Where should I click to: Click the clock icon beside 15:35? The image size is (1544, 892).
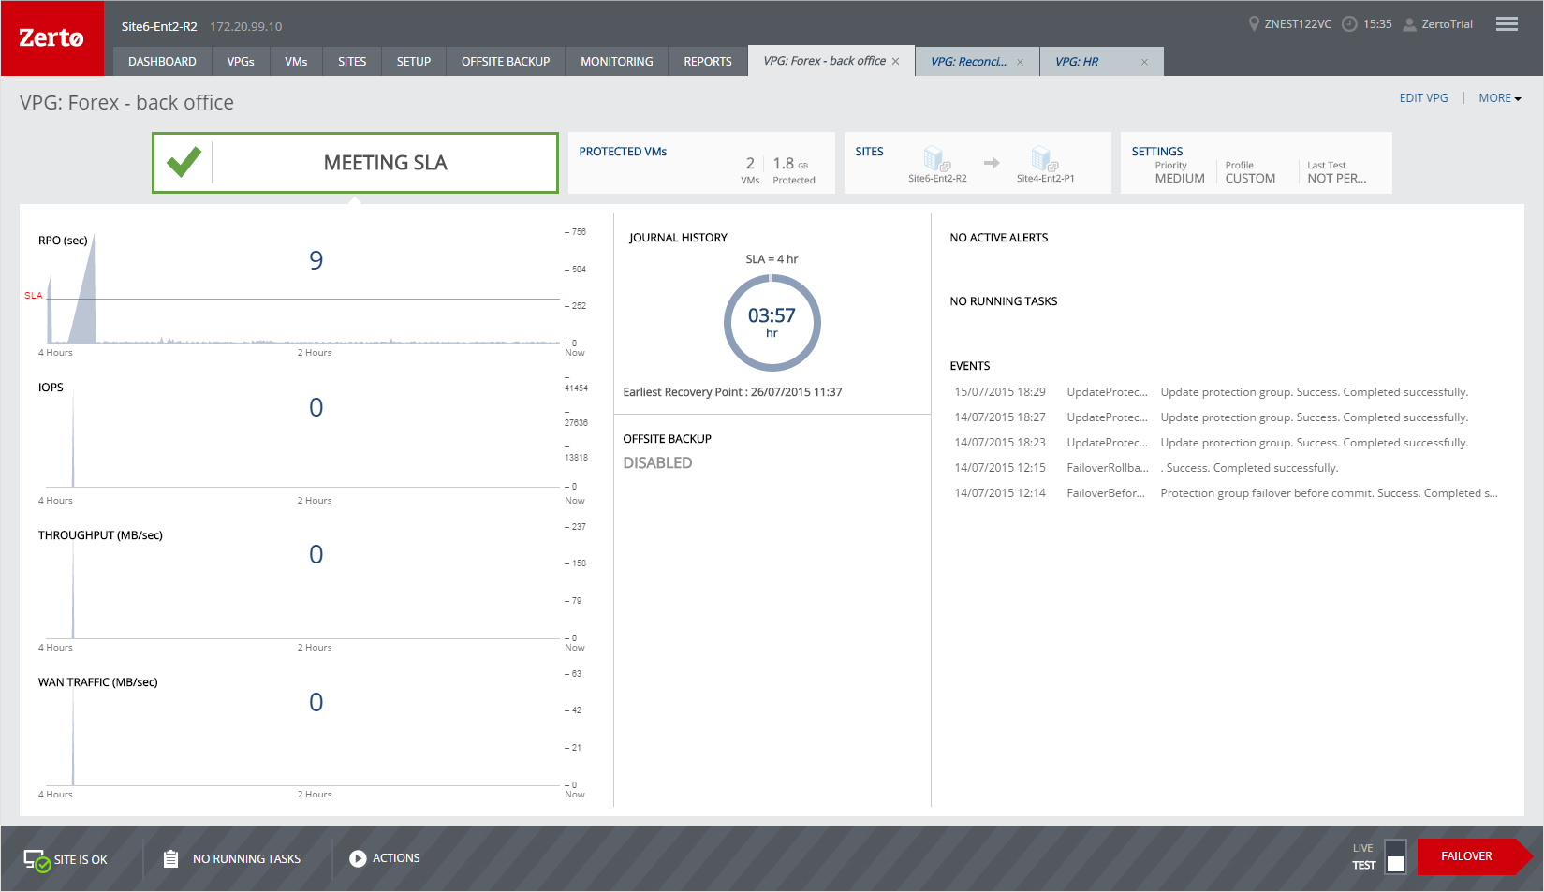pos(1349,24)
